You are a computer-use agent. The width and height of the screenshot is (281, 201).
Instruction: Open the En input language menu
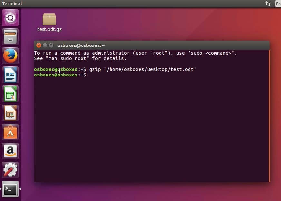[x=278, y=4]
